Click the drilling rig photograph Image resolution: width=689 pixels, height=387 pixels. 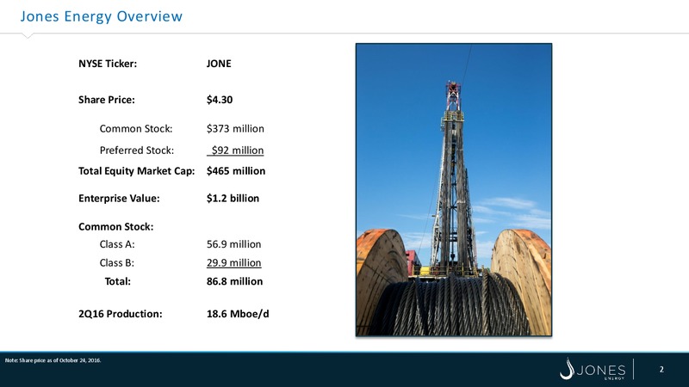coord(454,190)
